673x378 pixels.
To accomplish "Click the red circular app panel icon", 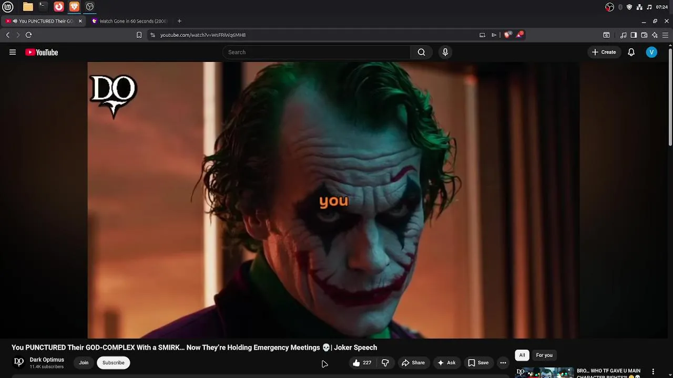I will click(59, 7).
